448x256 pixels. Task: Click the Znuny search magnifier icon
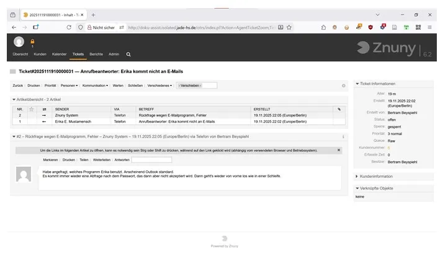pos(127,54)
